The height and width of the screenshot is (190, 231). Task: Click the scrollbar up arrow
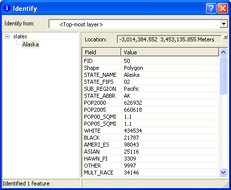pyautogui.click(x=223, y=52)
